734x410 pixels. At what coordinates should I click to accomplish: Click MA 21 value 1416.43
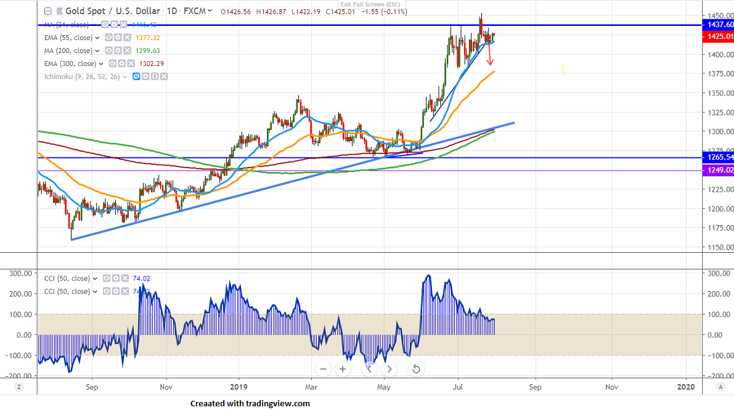coord(144,25)
